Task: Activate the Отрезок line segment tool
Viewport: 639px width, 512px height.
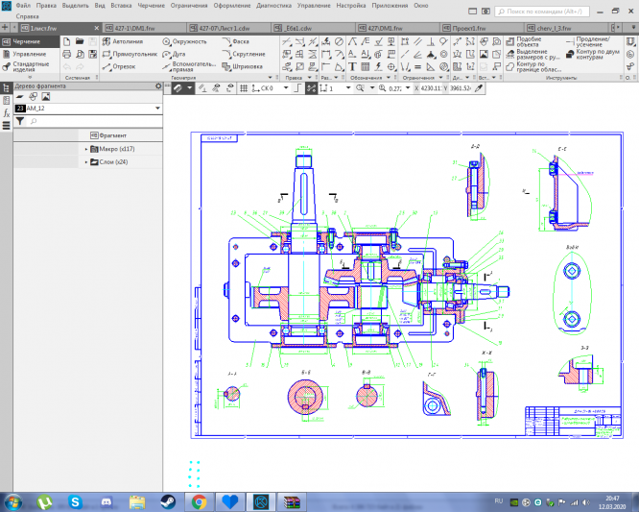Action: [123, 67]
